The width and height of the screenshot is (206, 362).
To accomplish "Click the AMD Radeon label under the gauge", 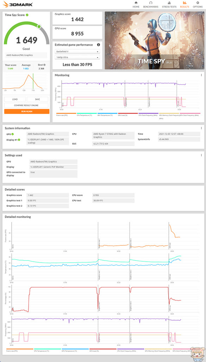I will click(26, 55).
